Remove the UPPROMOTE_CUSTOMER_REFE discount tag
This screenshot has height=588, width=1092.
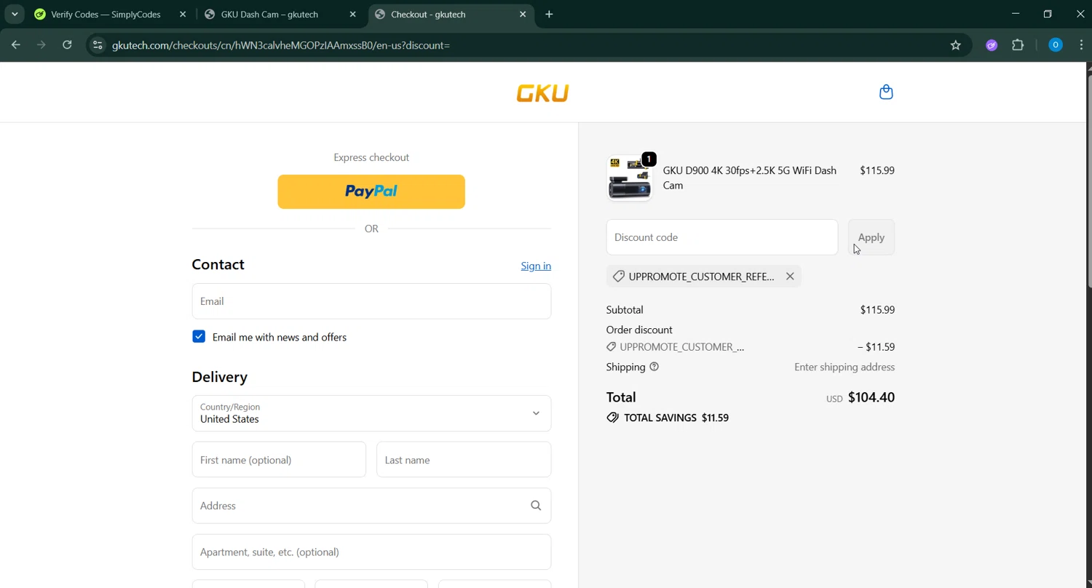coord(790,277)
